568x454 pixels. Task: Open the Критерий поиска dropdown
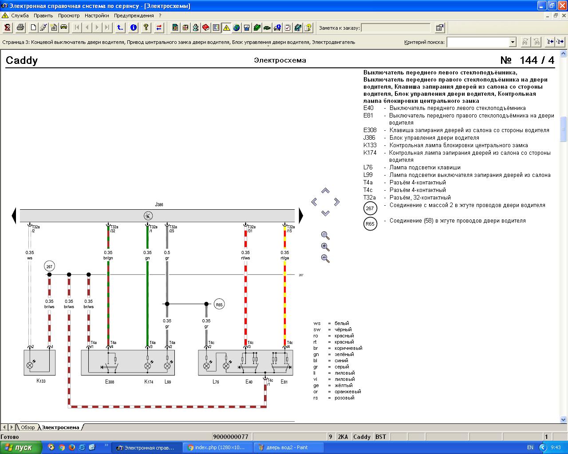(x=513, y=42)
